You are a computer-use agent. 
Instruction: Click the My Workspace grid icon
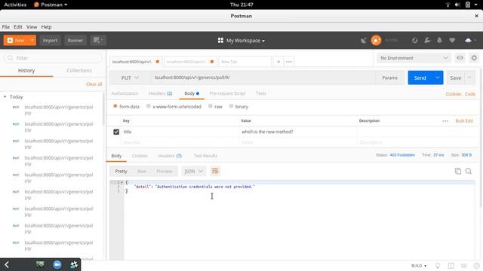(220, 40)
